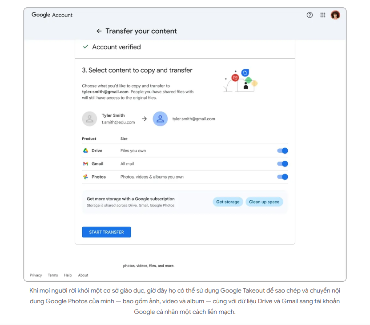The image size is (370, 325).
Task: Open the Google apps grid icon
Action: [323, 15]
